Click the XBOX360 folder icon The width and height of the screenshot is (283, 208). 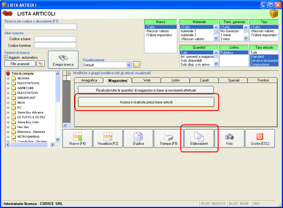[x=14, y=78]
